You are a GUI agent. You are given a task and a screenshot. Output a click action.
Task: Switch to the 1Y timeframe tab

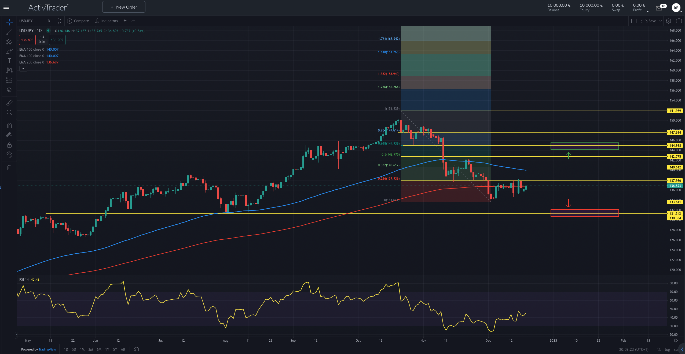point(107,349)
